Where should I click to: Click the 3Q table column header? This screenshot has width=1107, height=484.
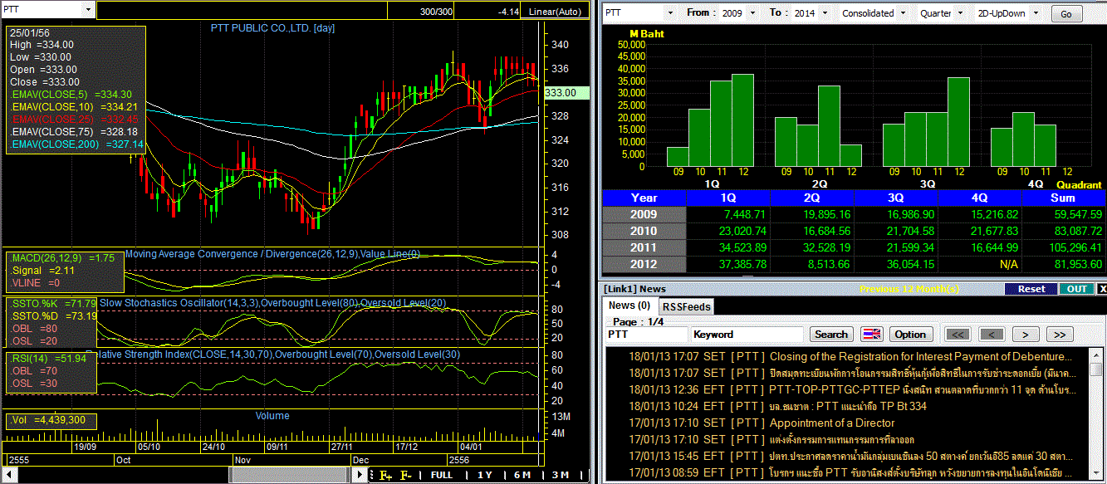(896, 198)
